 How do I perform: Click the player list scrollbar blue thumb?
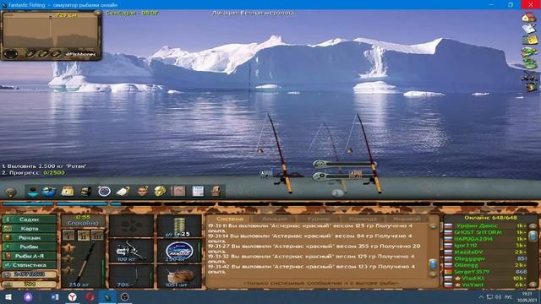tap(533, 236)
